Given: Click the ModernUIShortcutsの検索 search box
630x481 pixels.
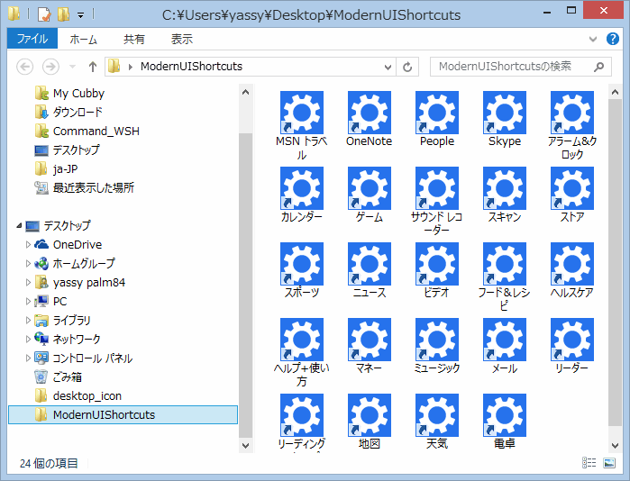Looking at the screenshot, I should click(x=521, y=67).
